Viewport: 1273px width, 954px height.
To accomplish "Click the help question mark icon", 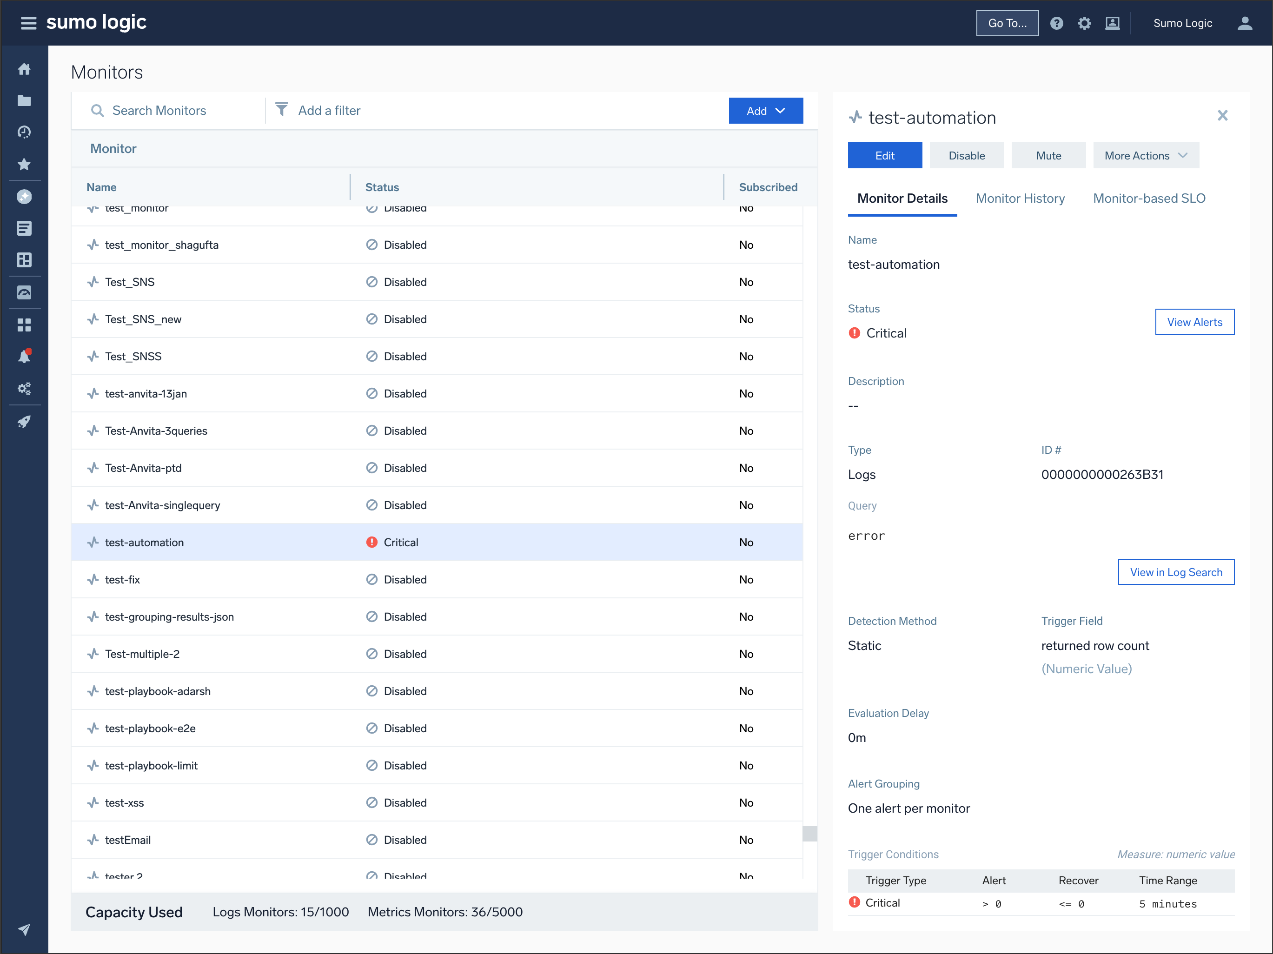I will coord(1056,23).
